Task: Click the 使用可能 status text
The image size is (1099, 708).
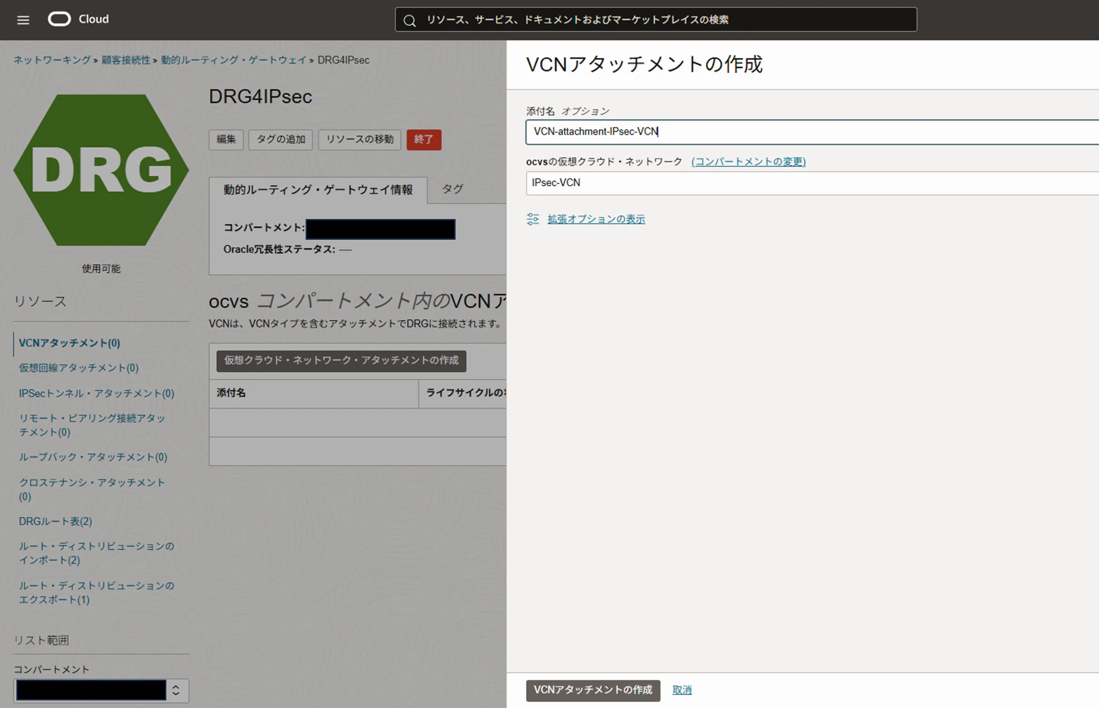Action: 101,269
